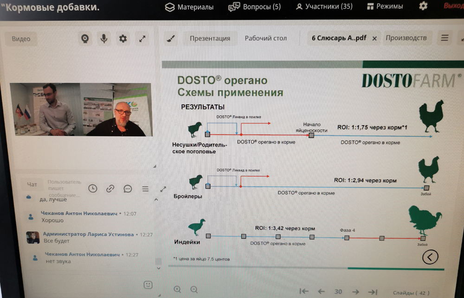Select the drawing brush tool

tap(171, 39)
